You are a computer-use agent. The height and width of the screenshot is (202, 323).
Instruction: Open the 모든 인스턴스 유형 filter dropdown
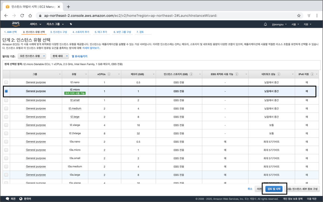coord(32,56)
